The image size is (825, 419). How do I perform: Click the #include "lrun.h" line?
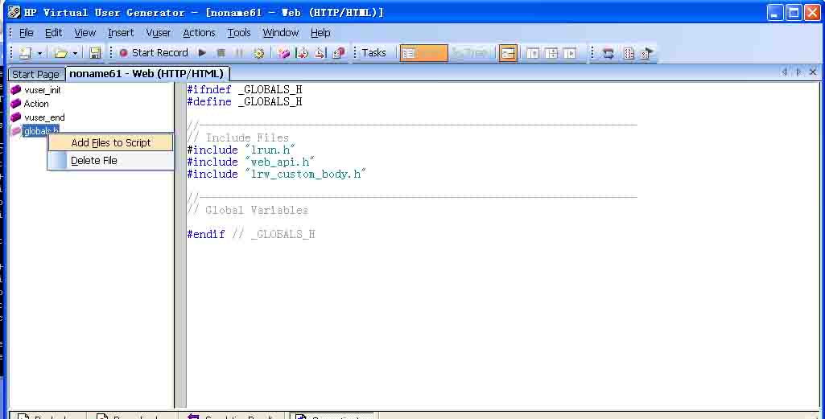[x=241, y=150]
